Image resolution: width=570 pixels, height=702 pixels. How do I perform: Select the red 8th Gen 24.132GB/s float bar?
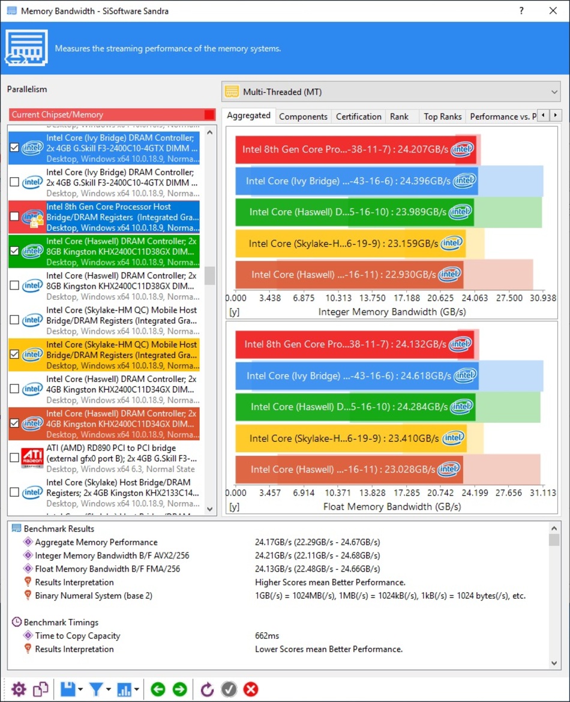(355, 344)
